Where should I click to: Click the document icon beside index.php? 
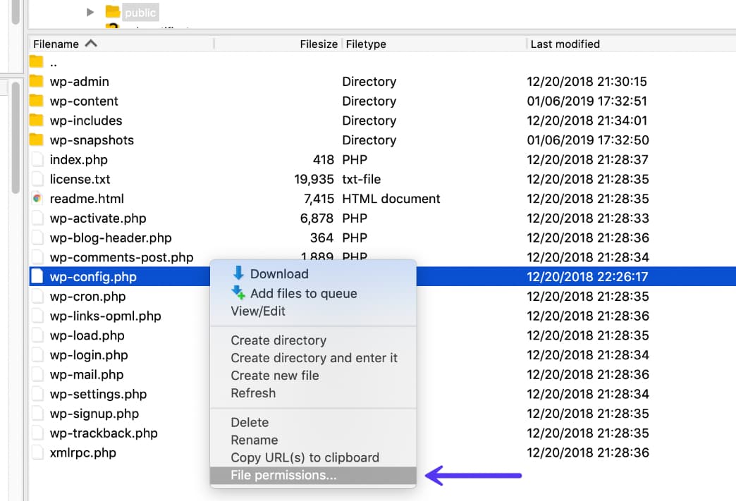37,159
